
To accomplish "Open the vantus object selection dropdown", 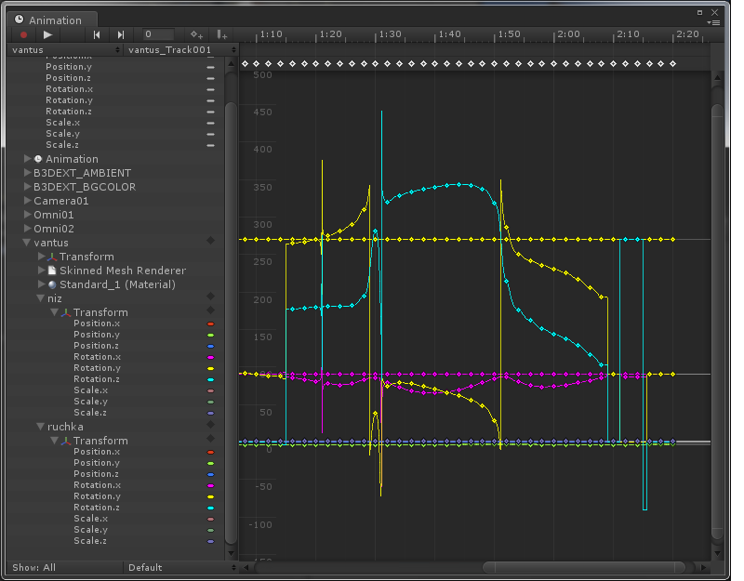I will click(x=65, y=49).
